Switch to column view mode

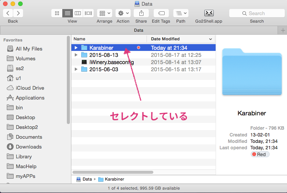point(78,13)
